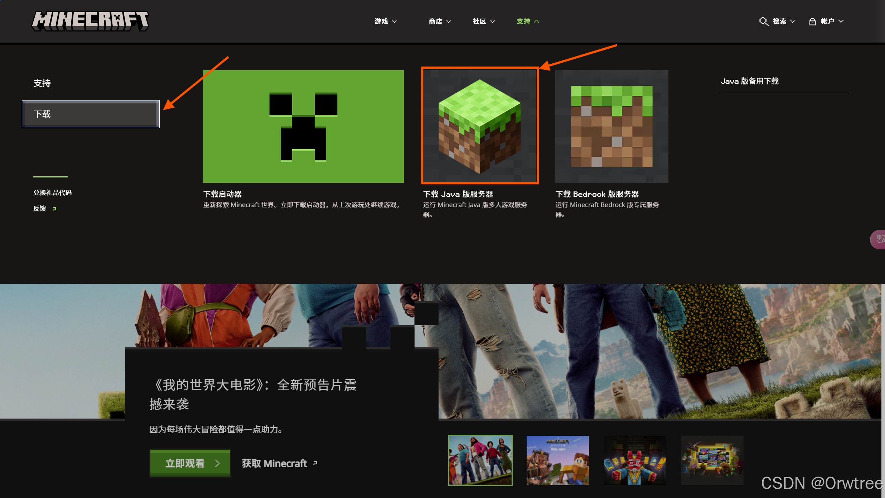Select the fourth carousel thumbnail
Viewport: 885px width, 498px height.
(712, 460)
